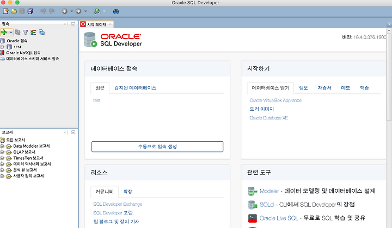Viewport: 392px width, 228px height.
Task: Open the forward navigation history dropdown
Action: 85,11
